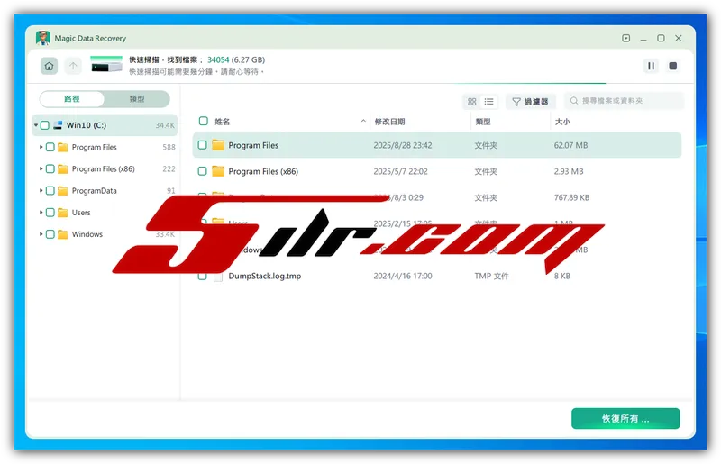The height and width of the screenshot is (464, 721).
Task: Select DumpStack.log.tmp file name
Action: 264,276
